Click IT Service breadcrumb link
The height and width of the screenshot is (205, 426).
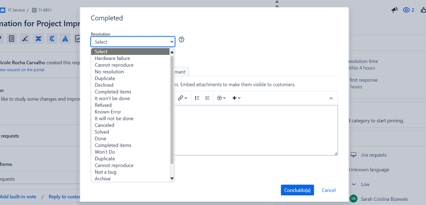(x=16, y=10)
